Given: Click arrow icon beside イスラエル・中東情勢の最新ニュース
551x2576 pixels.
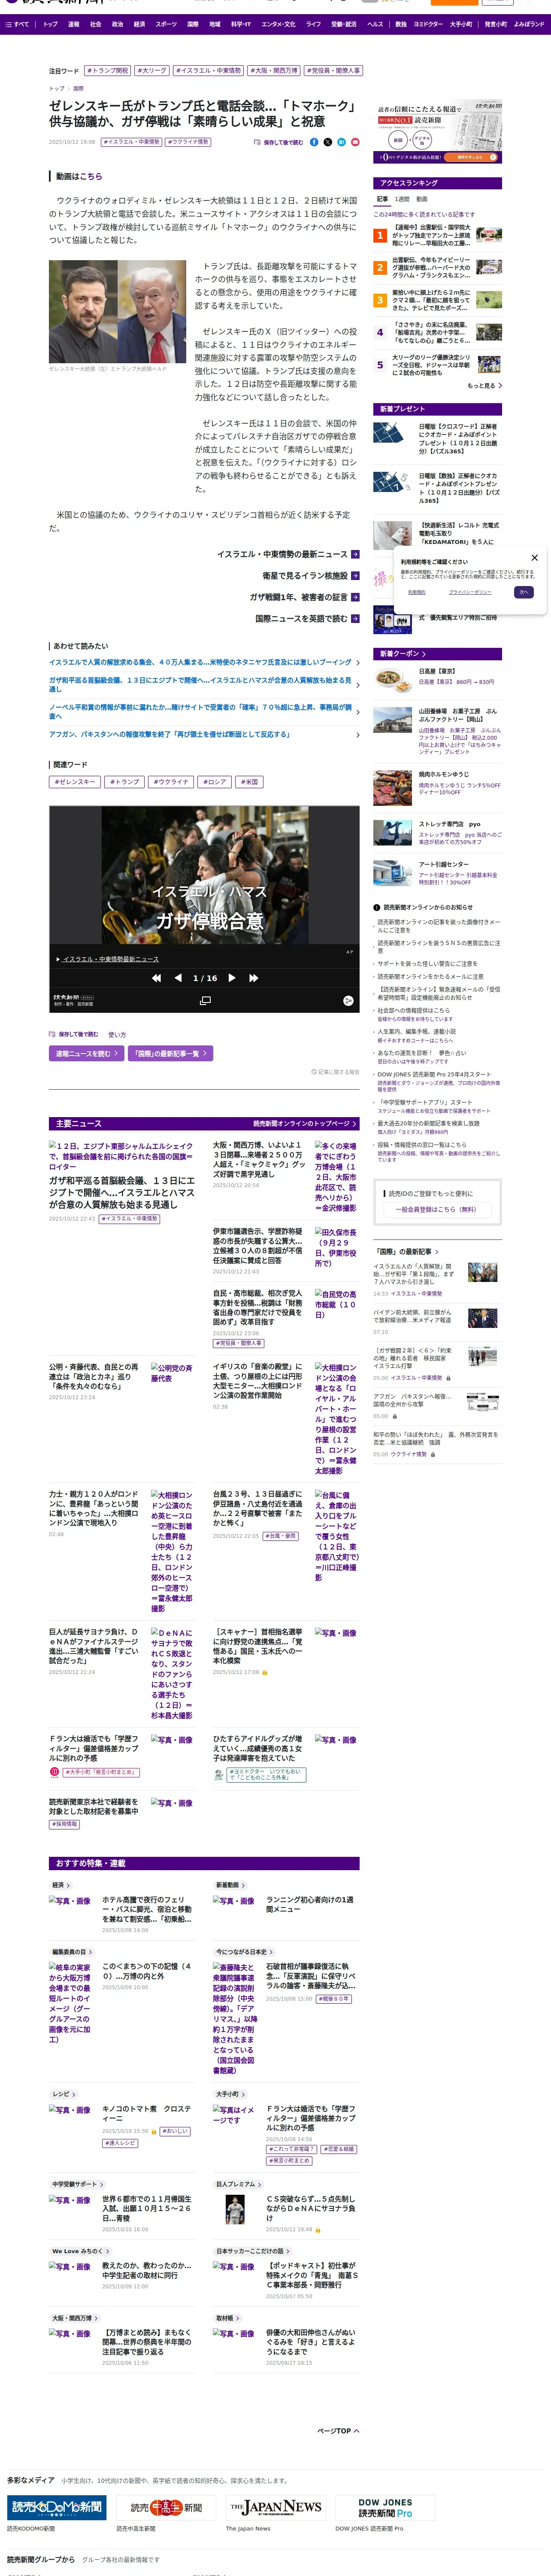Looking at the screenshot, I should 355,554.
